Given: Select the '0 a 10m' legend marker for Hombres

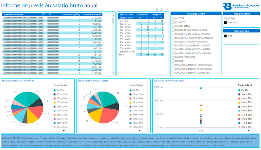Looking at the screenshot, I should point(54,90).
